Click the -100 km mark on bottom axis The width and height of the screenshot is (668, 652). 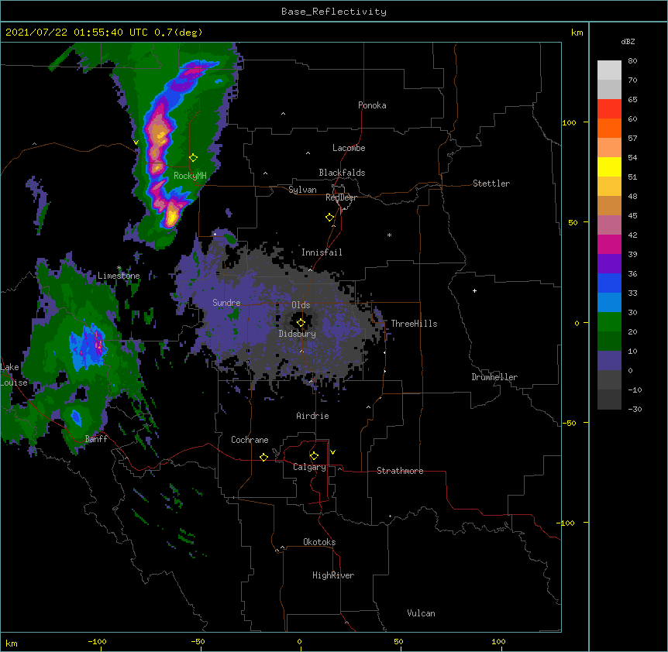[x=97, y=641]
